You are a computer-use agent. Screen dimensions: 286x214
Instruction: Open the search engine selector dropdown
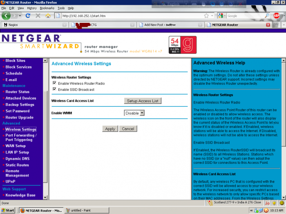pos(225,16)
